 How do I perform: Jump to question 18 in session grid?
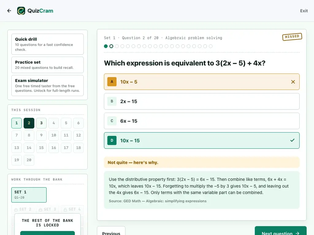tap(78, 148)
